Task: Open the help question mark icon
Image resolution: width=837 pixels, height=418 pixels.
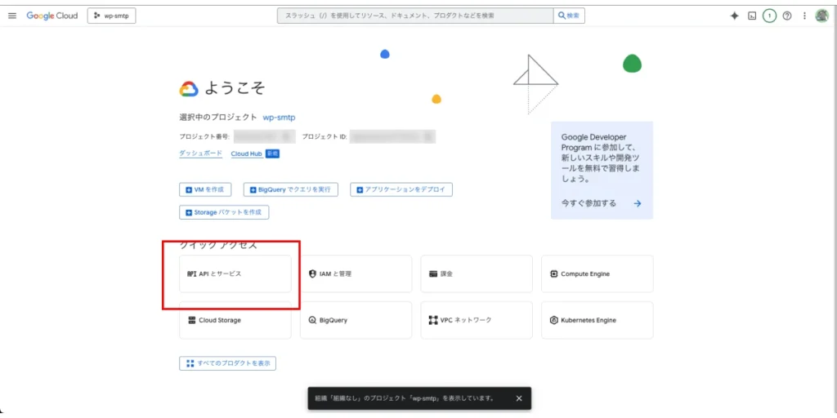Action: [787, 16]
